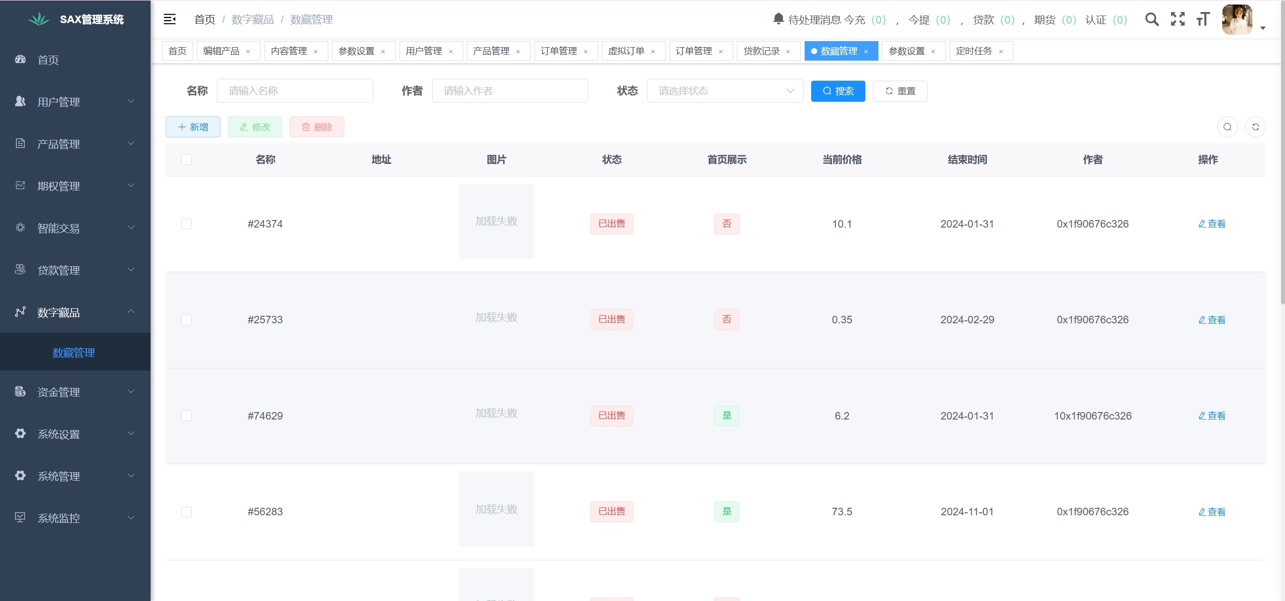Click the 重置 reset button
Screen dimensions: 1285x601
900,91
